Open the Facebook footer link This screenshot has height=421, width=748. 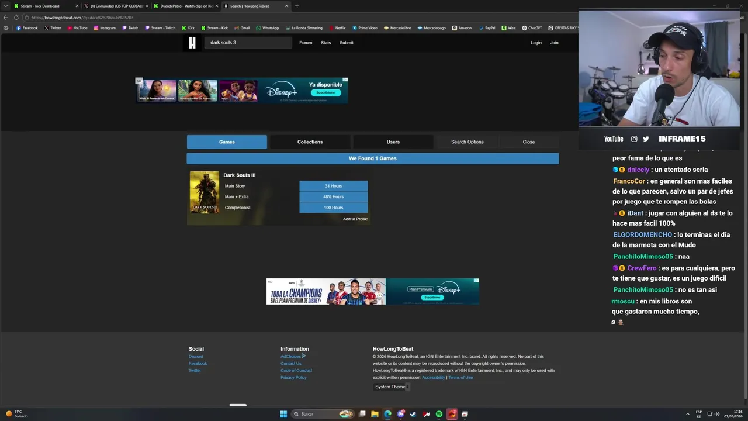pyautogui.click(x=198, y=363)
